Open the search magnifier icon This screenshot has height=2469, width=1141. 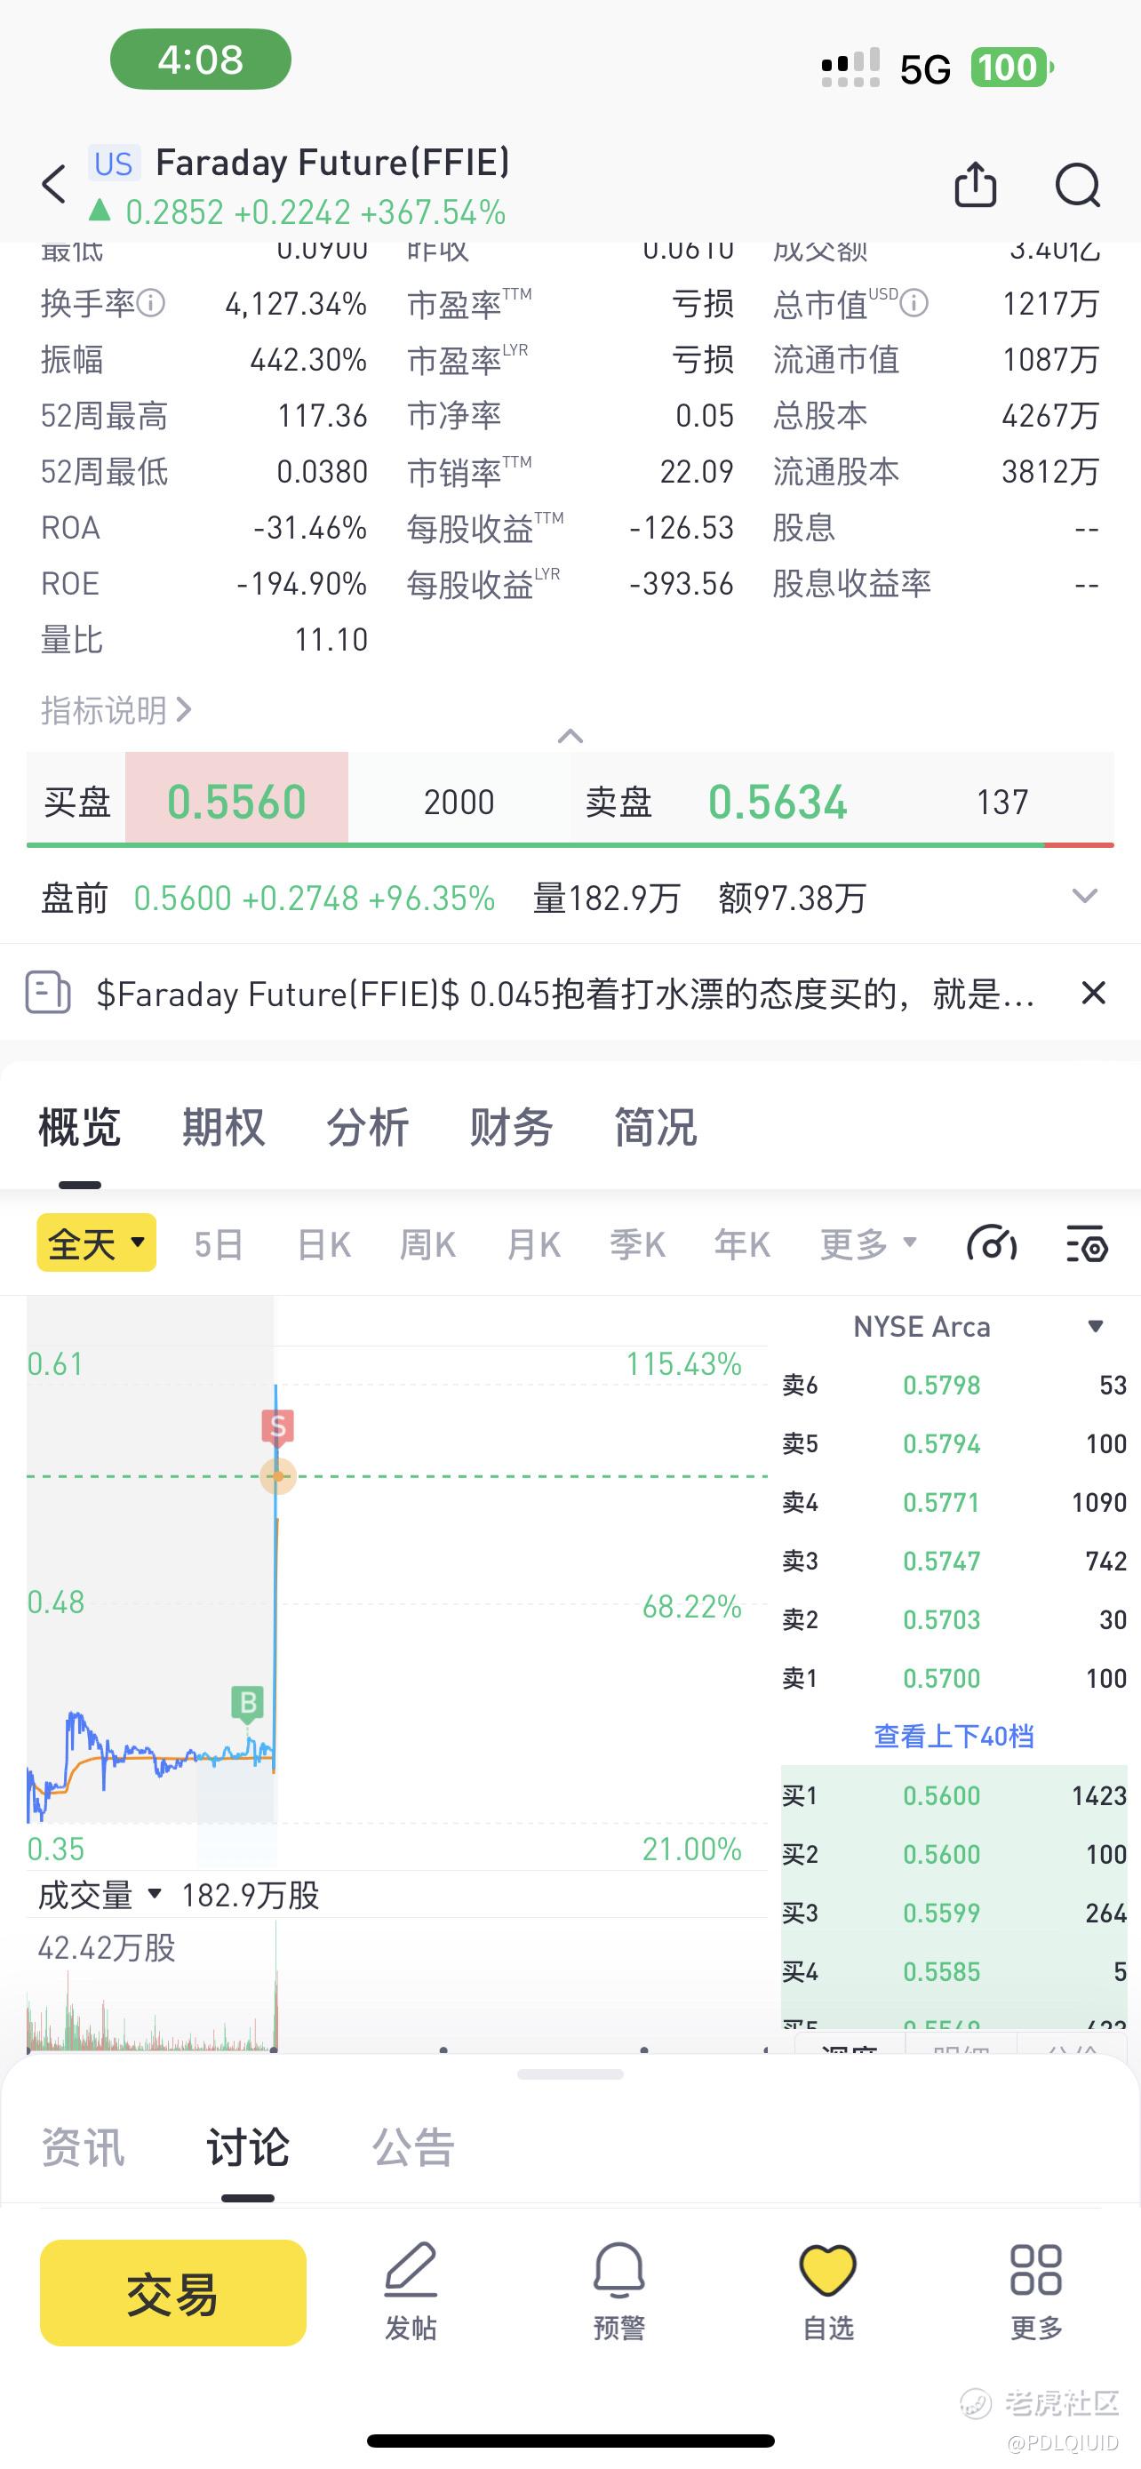tap(1078, 184)
